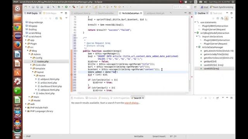Open Search view menu dropdown arrow
Viewport: 248px width, 139px height.
223,98
